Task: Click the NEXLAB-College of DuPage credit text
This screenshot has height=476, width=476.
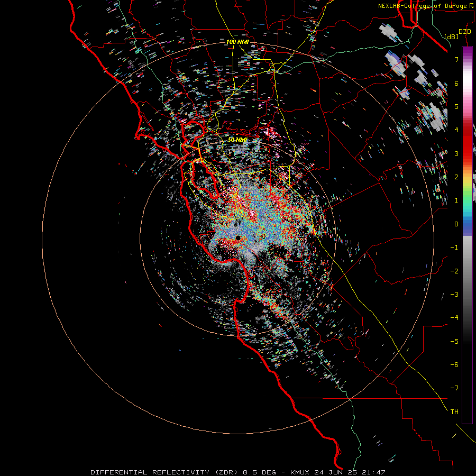Action: pyautogui.click(x=426, y=6)
